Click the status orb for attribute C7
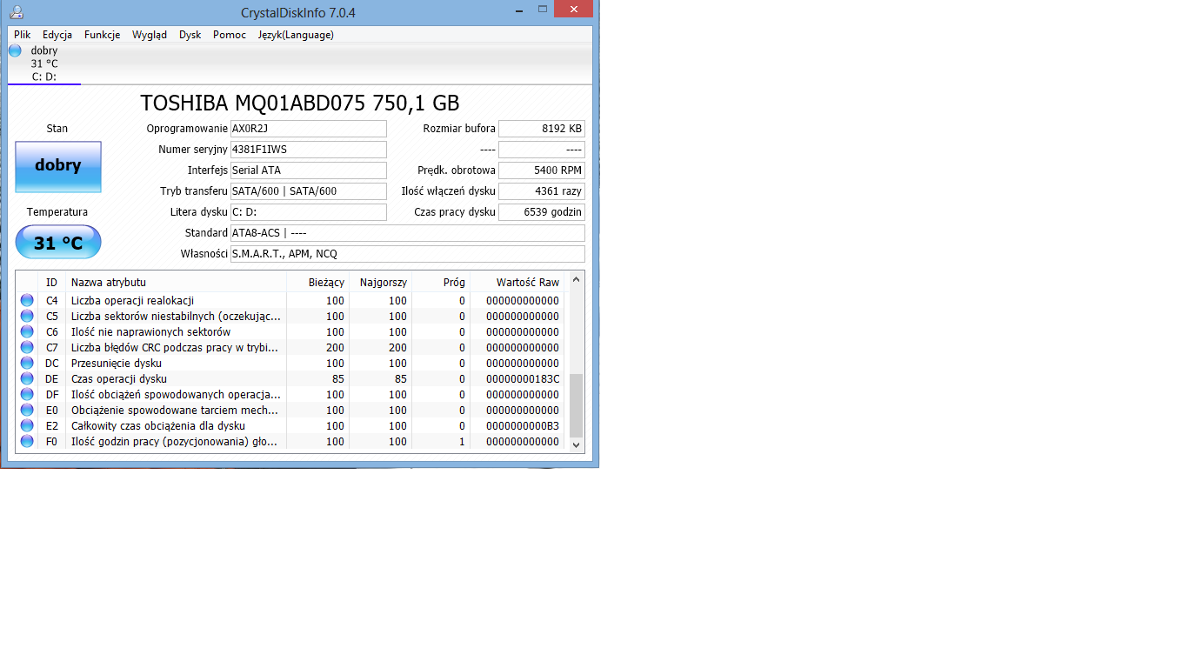 (x=27, y=347)
